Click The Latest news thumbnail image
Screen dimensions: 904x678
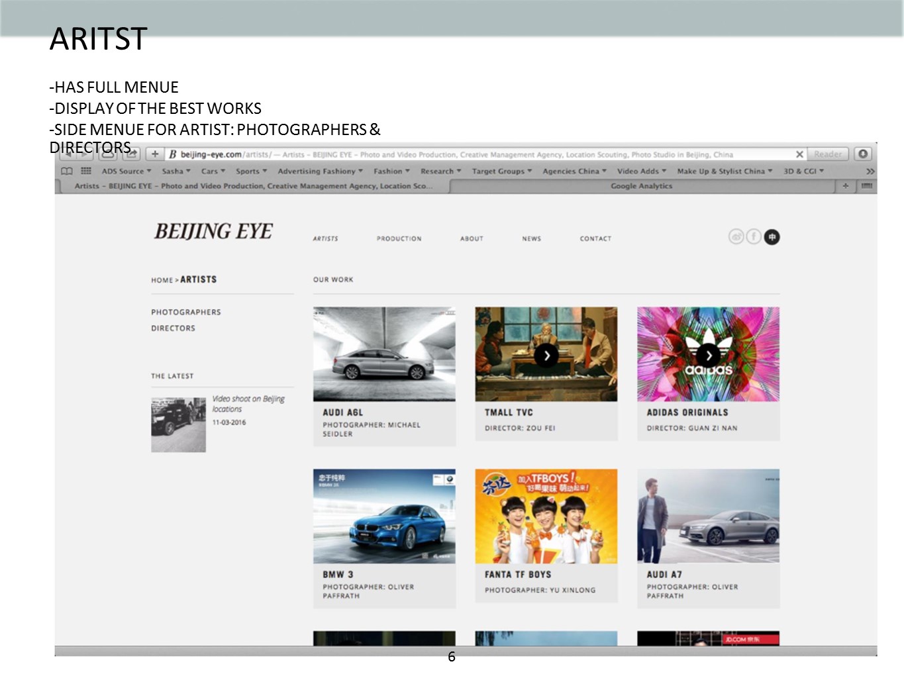click(178, 424)
